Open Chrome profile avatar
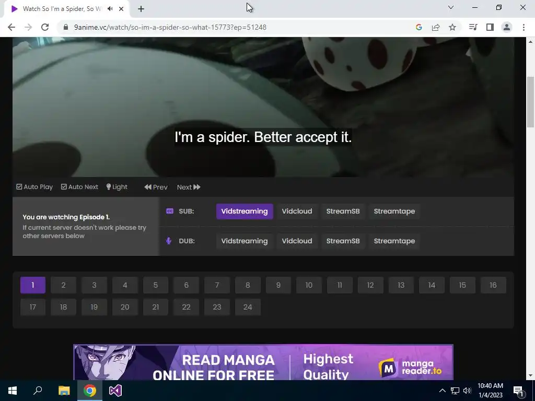 (x=507, y=27)
